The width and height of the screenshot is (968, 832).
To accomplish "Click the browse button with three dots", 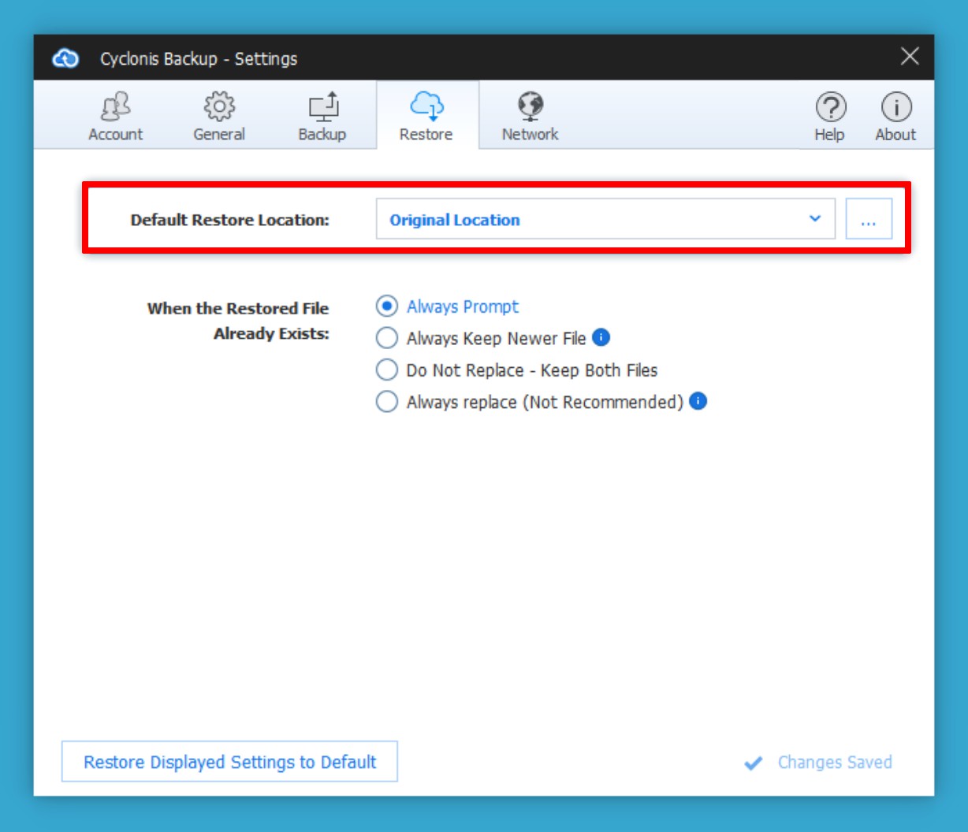I will (x=868, y=219).
